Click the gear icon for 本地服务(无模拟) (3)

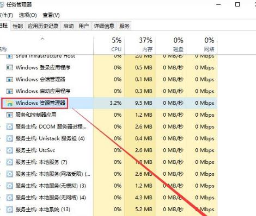[x=9, y=186]
